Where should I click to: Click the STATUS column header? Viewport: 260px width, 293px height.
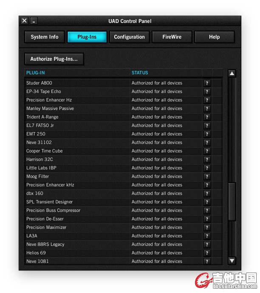tap(140, 73)
